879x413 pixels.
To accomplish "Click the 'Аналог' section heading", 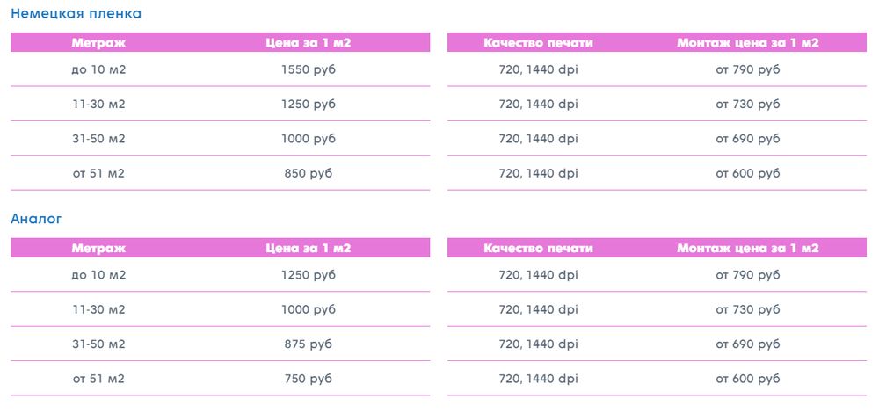I will [36, 219].
